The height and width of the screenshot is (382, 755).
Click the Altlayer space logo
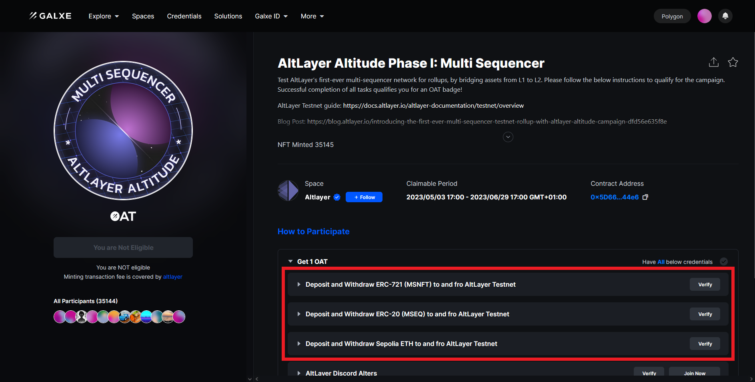pyautogui.click(x=288, y=191)
